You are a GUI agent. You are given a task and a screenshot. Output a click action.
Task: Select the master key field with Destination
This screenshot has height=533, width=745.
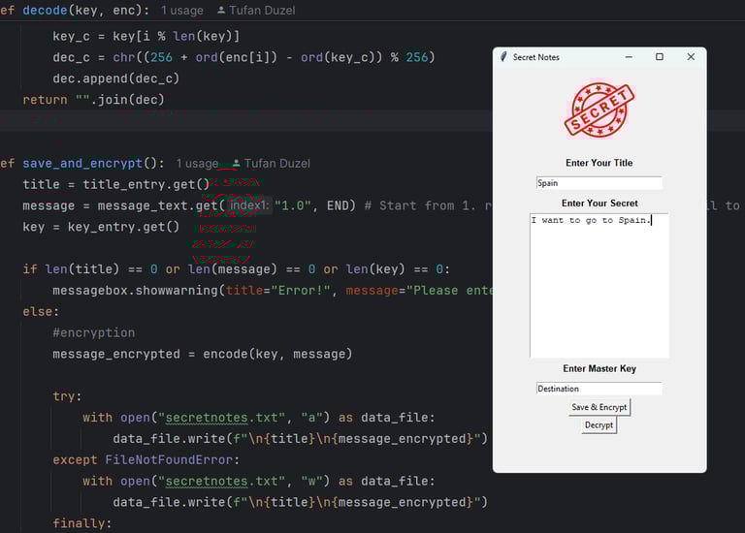click(x=599, y=389)
